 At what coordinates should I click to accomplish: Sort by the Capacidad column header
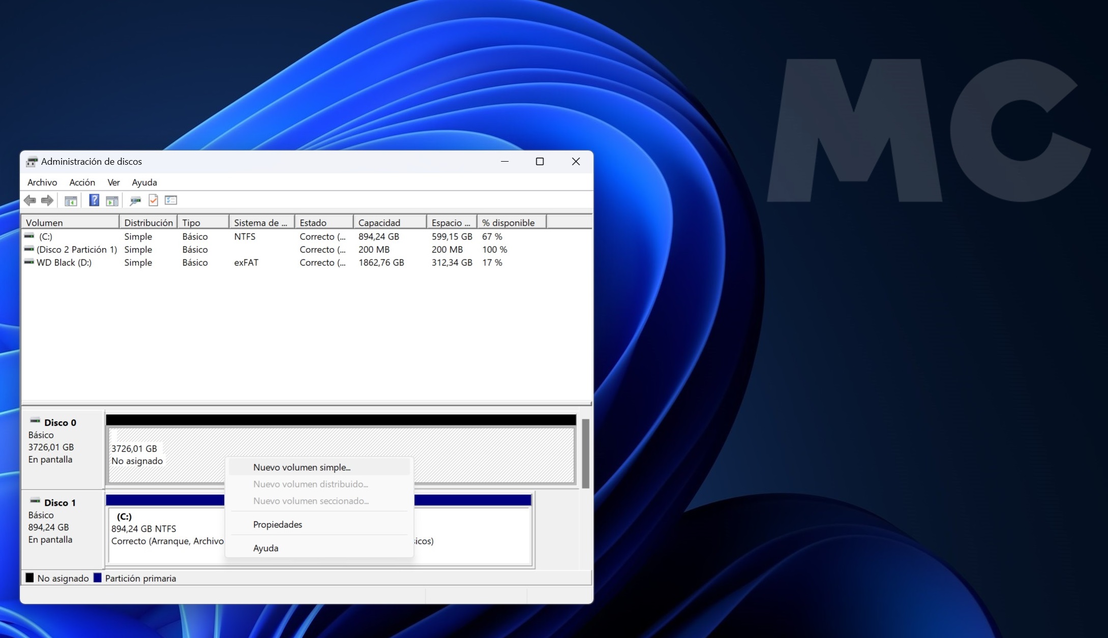(x=379, y=223)
